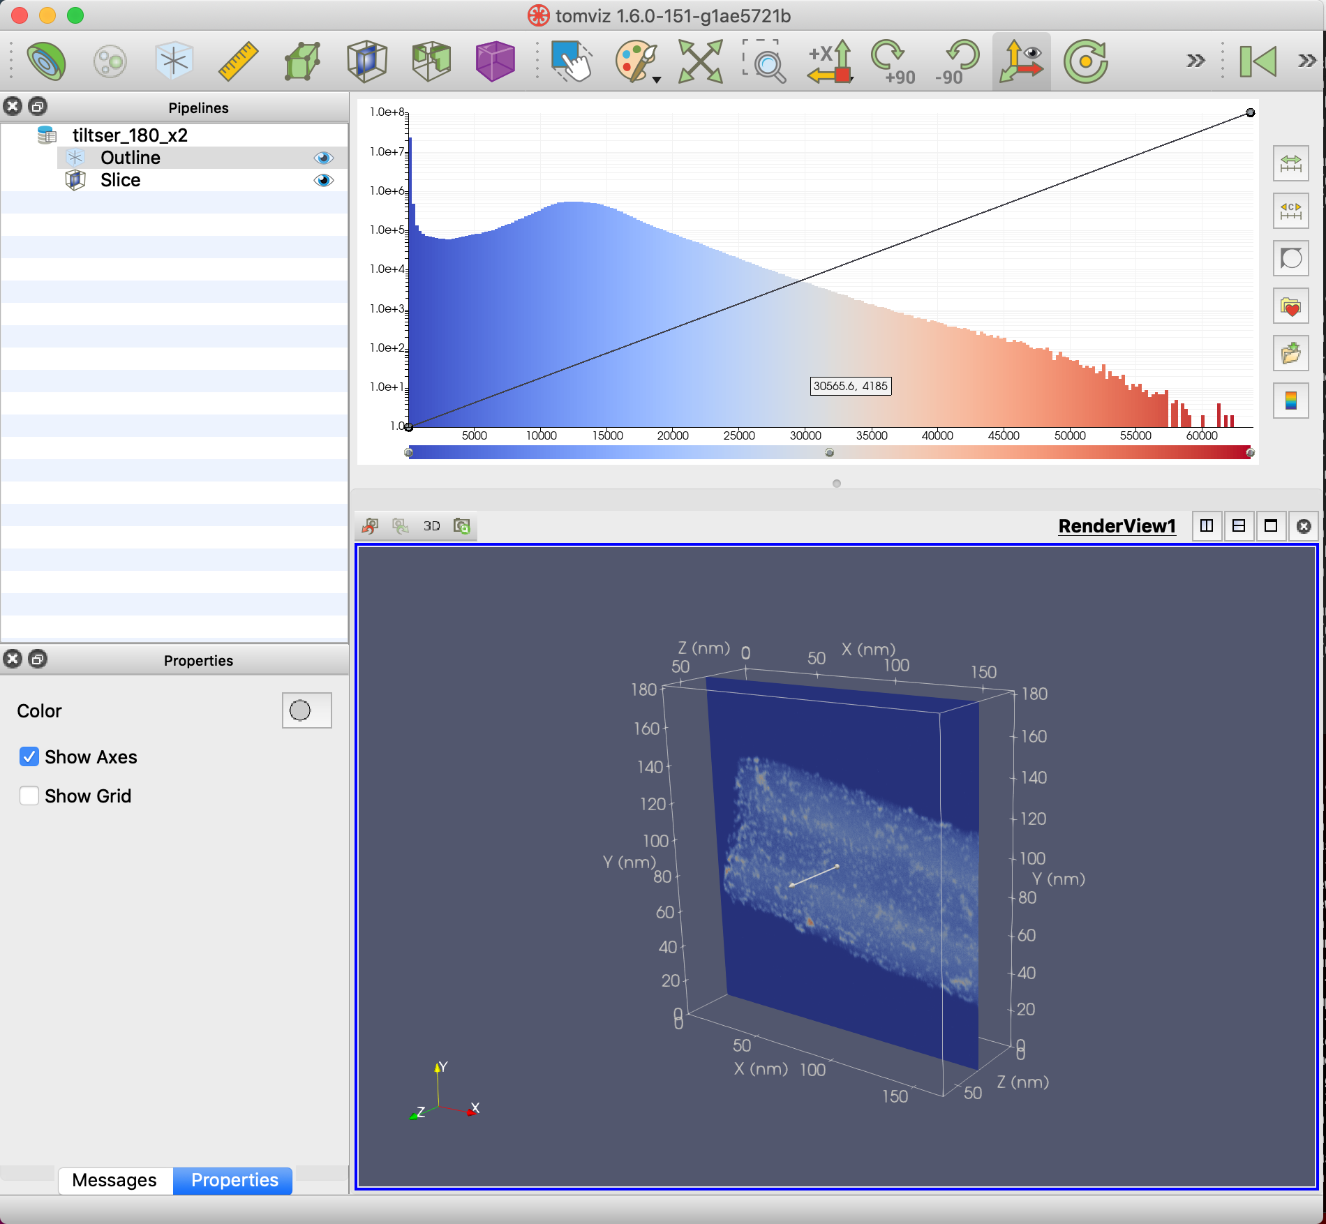Open color map presets (heart folder)

1290,306
